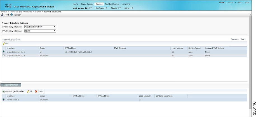256x117 pixels.
Task: Click the pencil icon next to Edit in Network Interfaces
Action: click(4, 44)
